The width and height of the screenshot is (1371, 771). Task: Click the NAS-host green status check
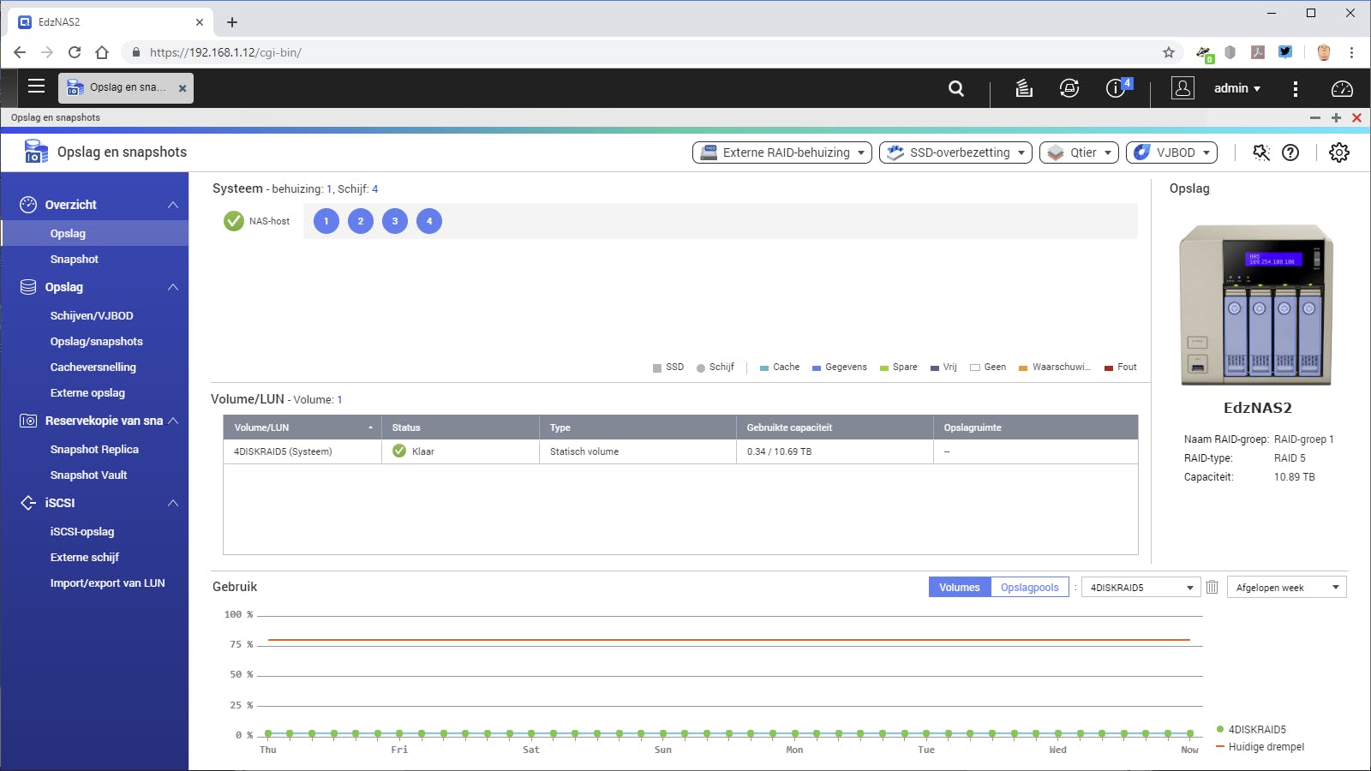(234, 221)
